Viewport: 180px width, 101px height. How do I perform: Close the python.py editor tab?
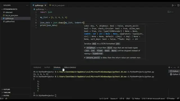tap(45, 5)
